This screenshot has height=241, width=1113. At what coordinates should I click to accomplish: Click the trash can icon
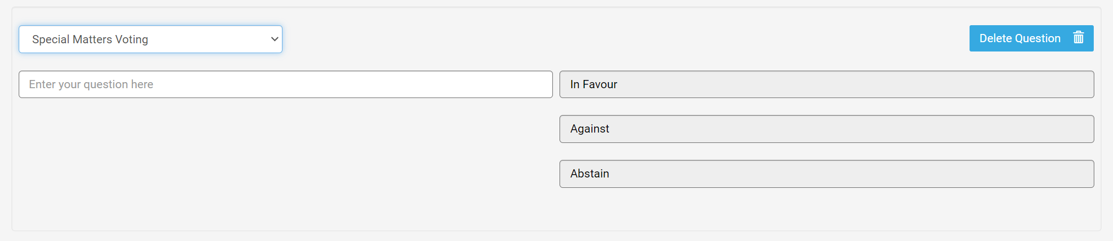1078,38
